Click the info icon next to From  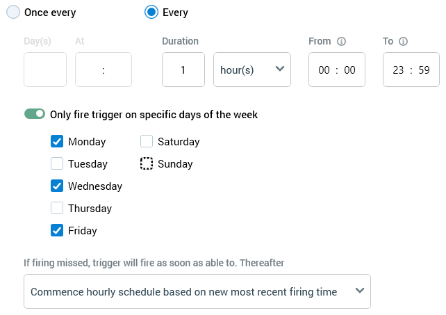click(x=341, y=42)
